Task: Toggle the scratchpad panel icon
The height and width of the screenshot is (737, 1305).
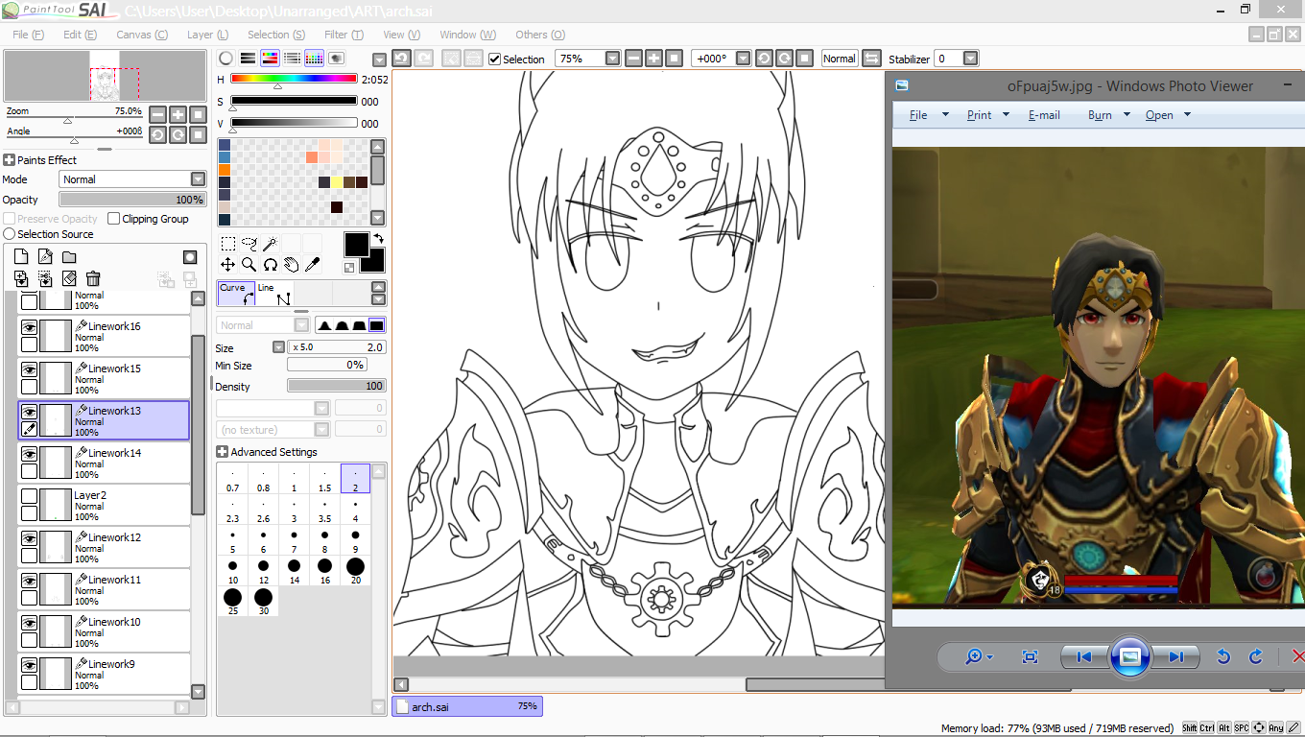Action: 336,59
